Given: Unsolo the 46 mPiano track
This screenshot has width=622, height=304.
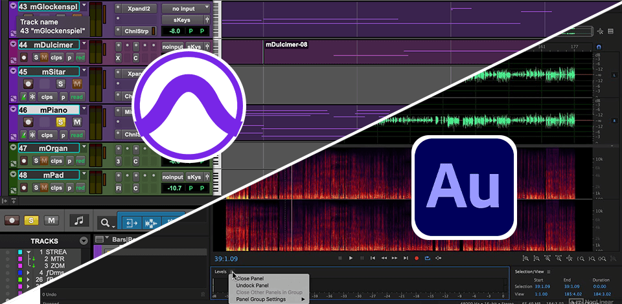Looking at the screenshot, I should click(x=60, y=122).
